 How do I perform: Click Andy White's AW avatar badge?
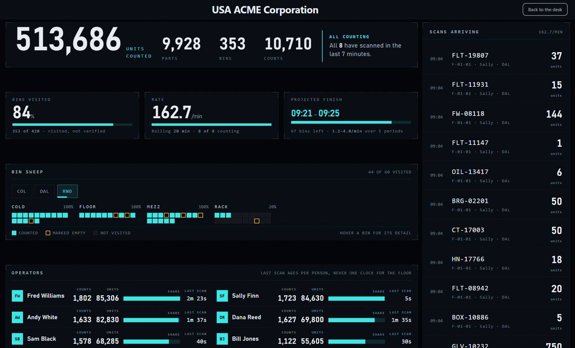[x=17, y=317]
